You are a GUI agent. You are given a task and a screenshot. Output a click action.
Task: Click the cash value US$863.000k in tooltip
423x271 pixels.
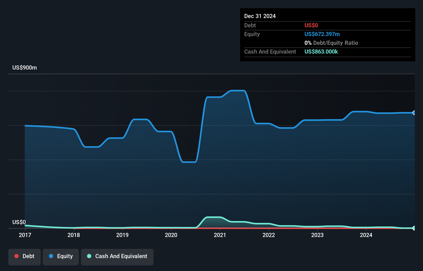(321, 52)
